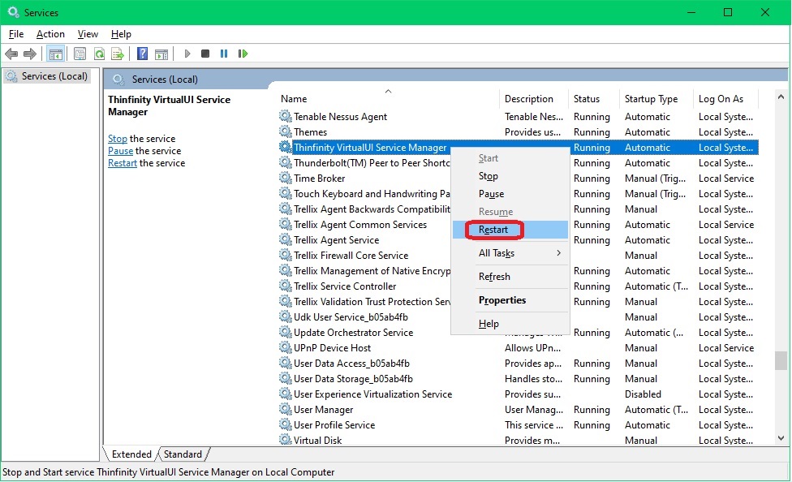Open the Action menu

[x=50, y=34]
